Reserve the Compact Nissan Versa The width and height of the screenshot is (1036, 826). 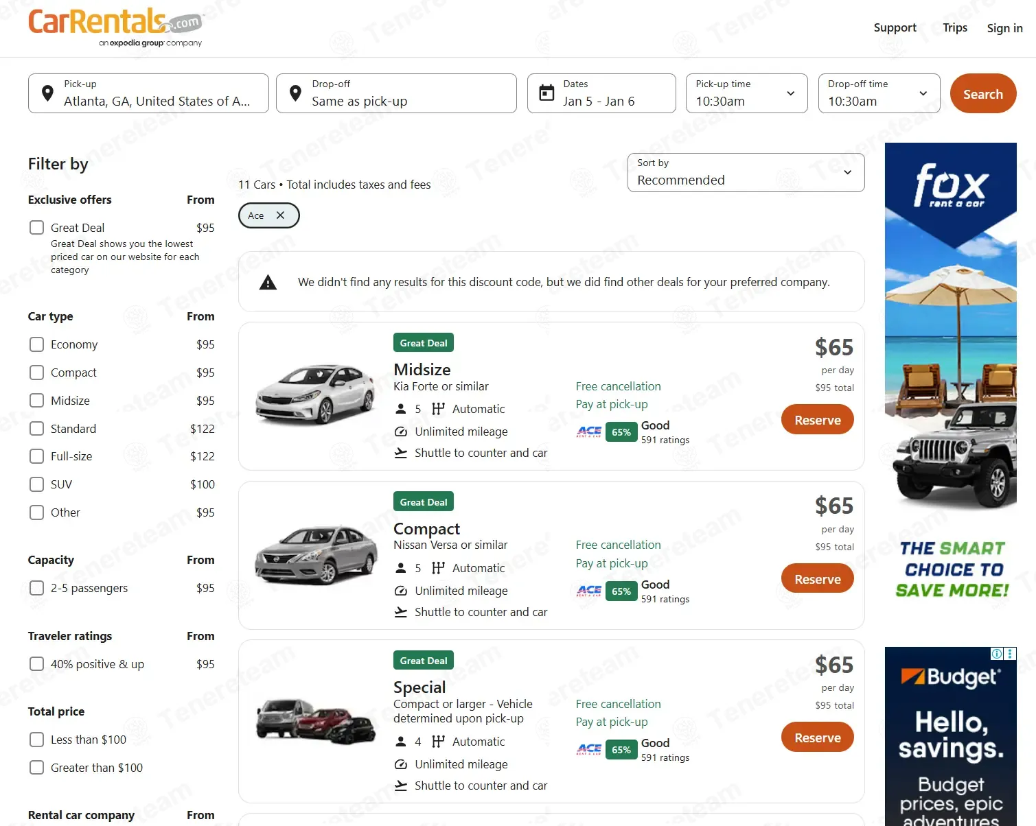coord(818,579)
